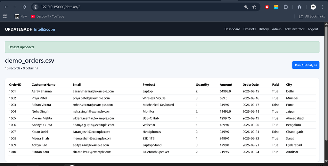Open the apps grid icon in the bookmarks bar
328x166 pixels.
[x=5, y=16]
